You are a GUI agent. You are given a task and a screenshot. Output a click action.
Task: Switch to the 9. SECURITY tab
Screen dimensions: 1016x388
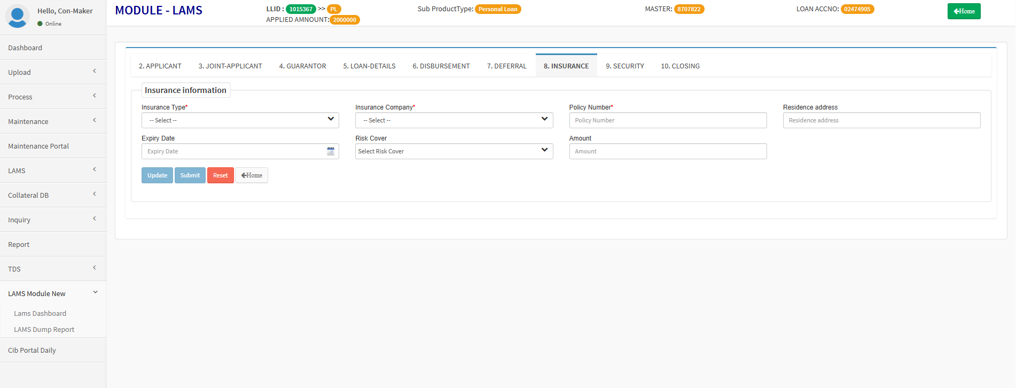624,66
